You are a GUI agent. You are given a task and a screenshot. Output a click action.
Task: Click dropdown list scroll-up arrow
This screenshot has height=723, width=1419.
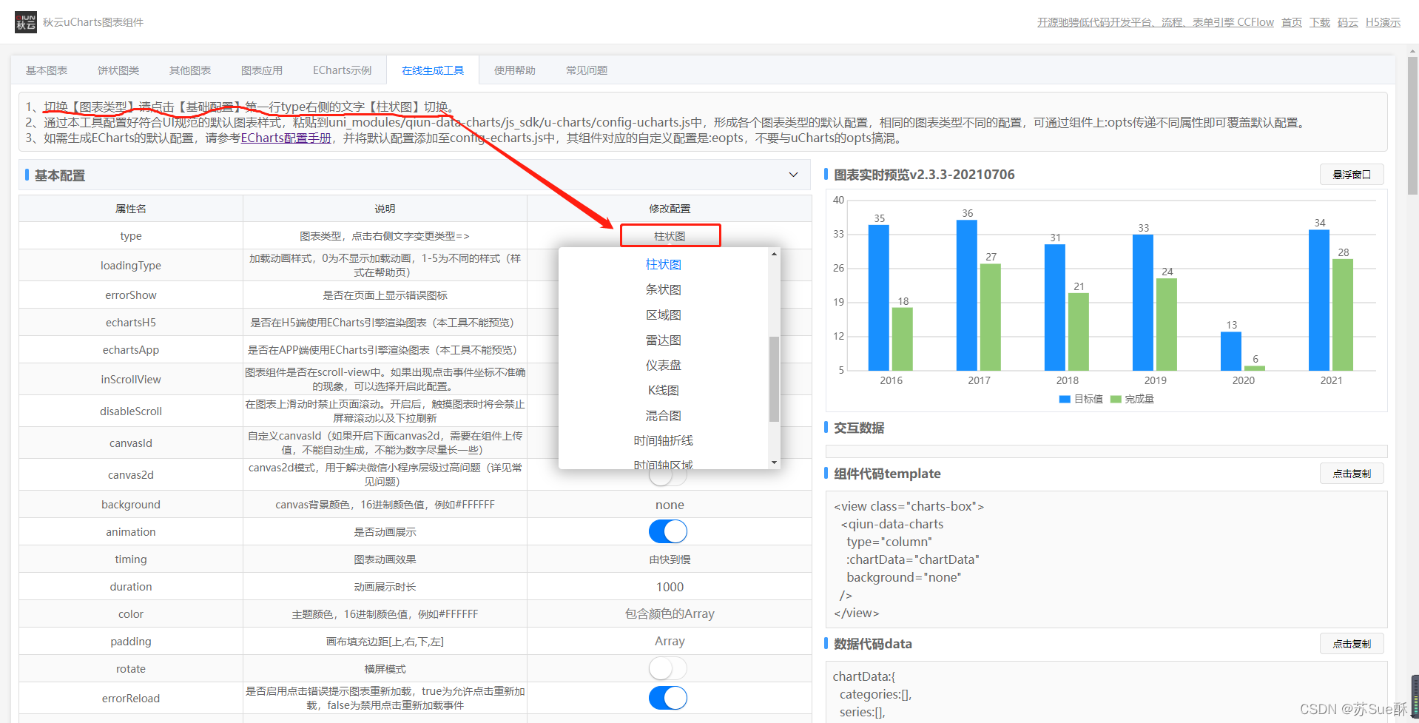(x=774, y=254)
